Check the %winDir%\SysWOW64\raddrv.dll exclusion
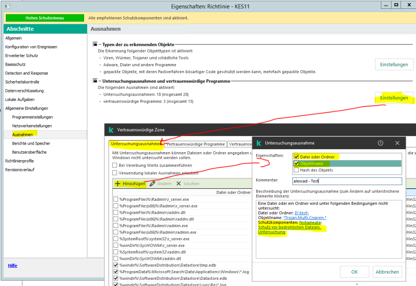The width and height of the screenshot is (416, 286). coord(116,259)
